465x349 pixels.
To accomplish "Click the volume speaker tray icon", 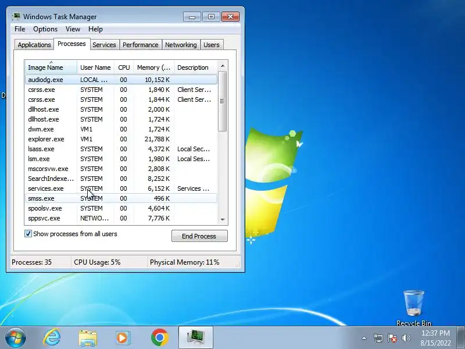I will pyautogui.click(x=406, y=338).
